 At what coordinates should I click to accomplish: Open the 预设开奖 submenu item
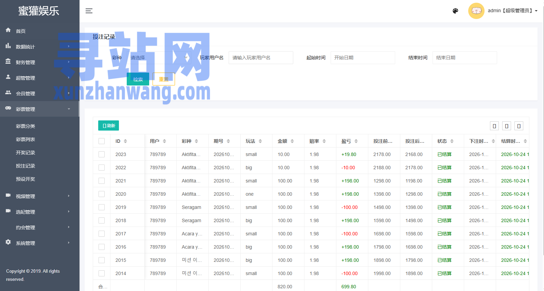pos(25,179)
